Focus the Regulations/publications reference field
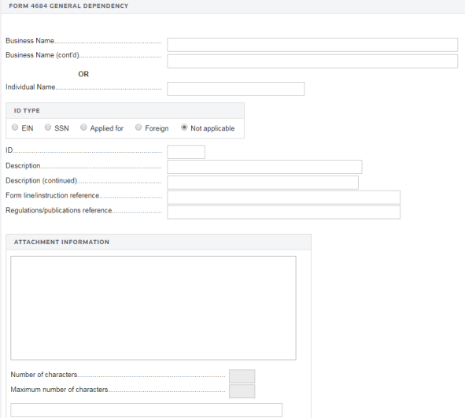The height and width of the screenshot is (418, 465). [x=283, y=212]
